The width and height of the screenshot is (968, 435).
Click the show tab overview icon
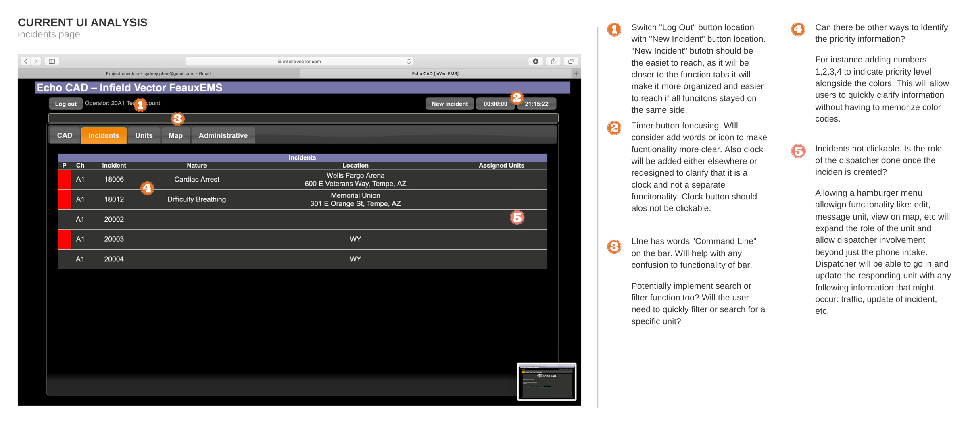pos(570,61)
